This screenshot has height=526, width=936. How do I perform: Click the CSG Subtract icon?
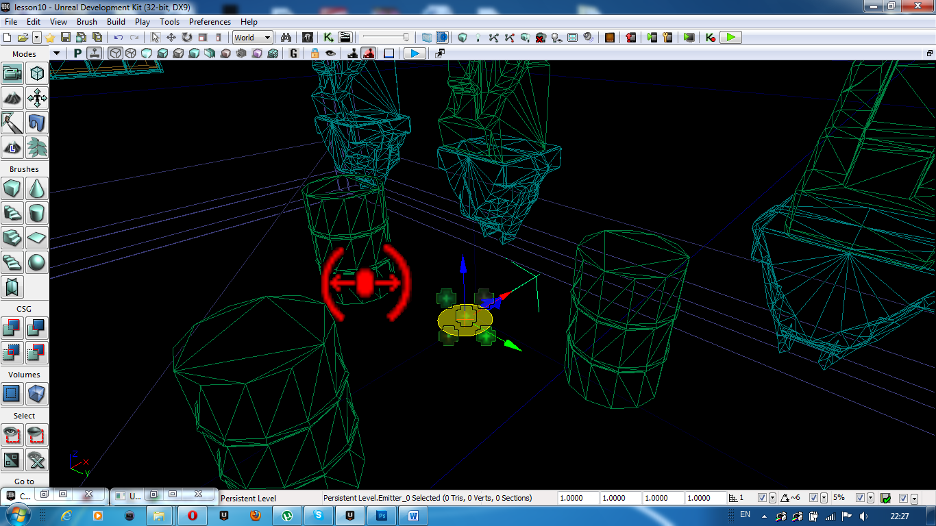coord(37,328)
